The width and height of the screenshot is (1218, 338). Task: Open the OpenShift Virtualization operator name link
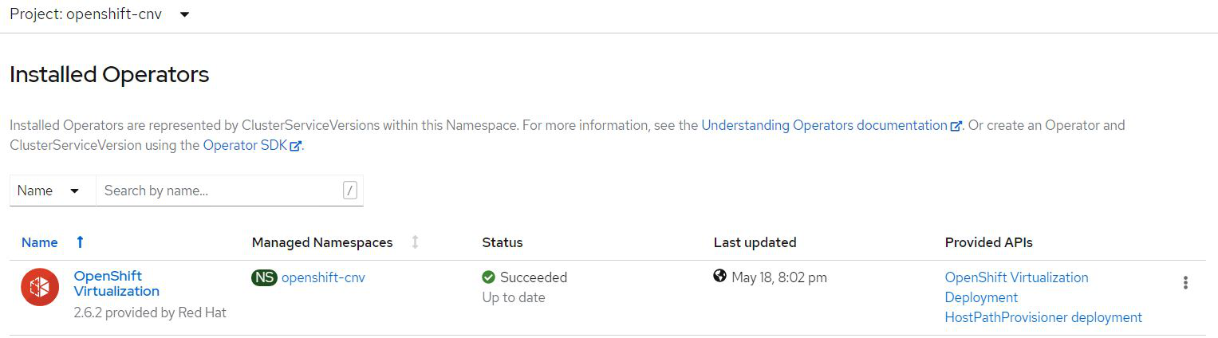116,284
